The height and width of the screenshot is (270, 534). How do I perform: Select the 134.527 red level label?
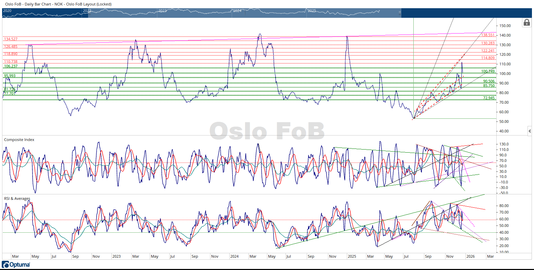10,39
